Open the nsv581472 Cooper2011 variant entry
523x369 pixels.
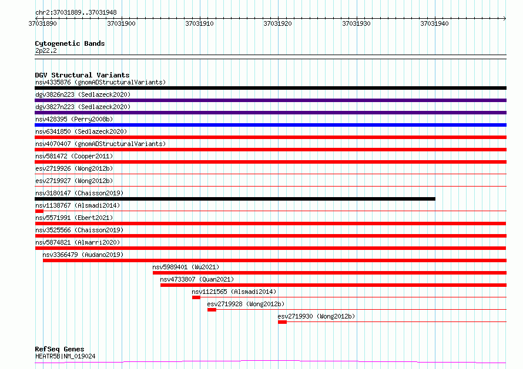(x=74, y=156)
